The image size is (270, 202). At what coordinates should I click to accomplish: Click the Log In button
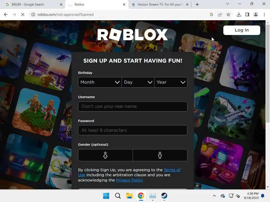point(242,30)
